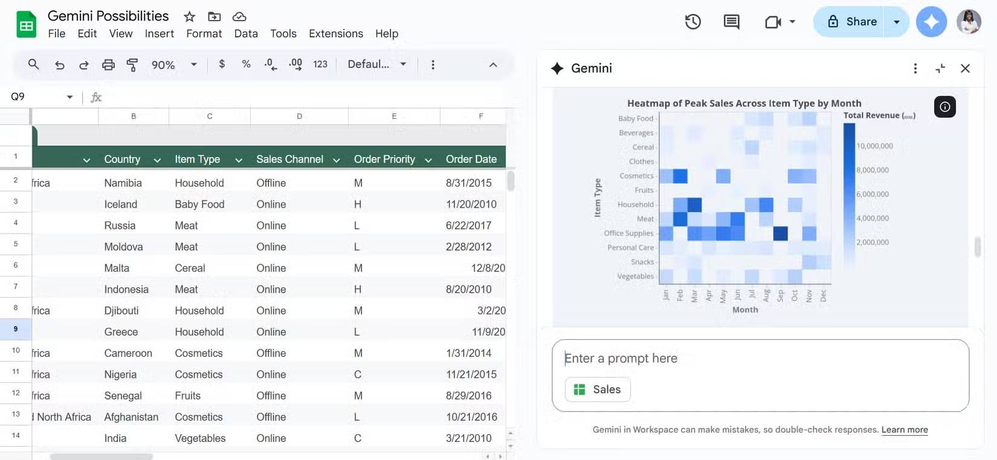This screenshot has width=997, height=460.
Task: Open the Data menu
Action: [x=246, y=34]
